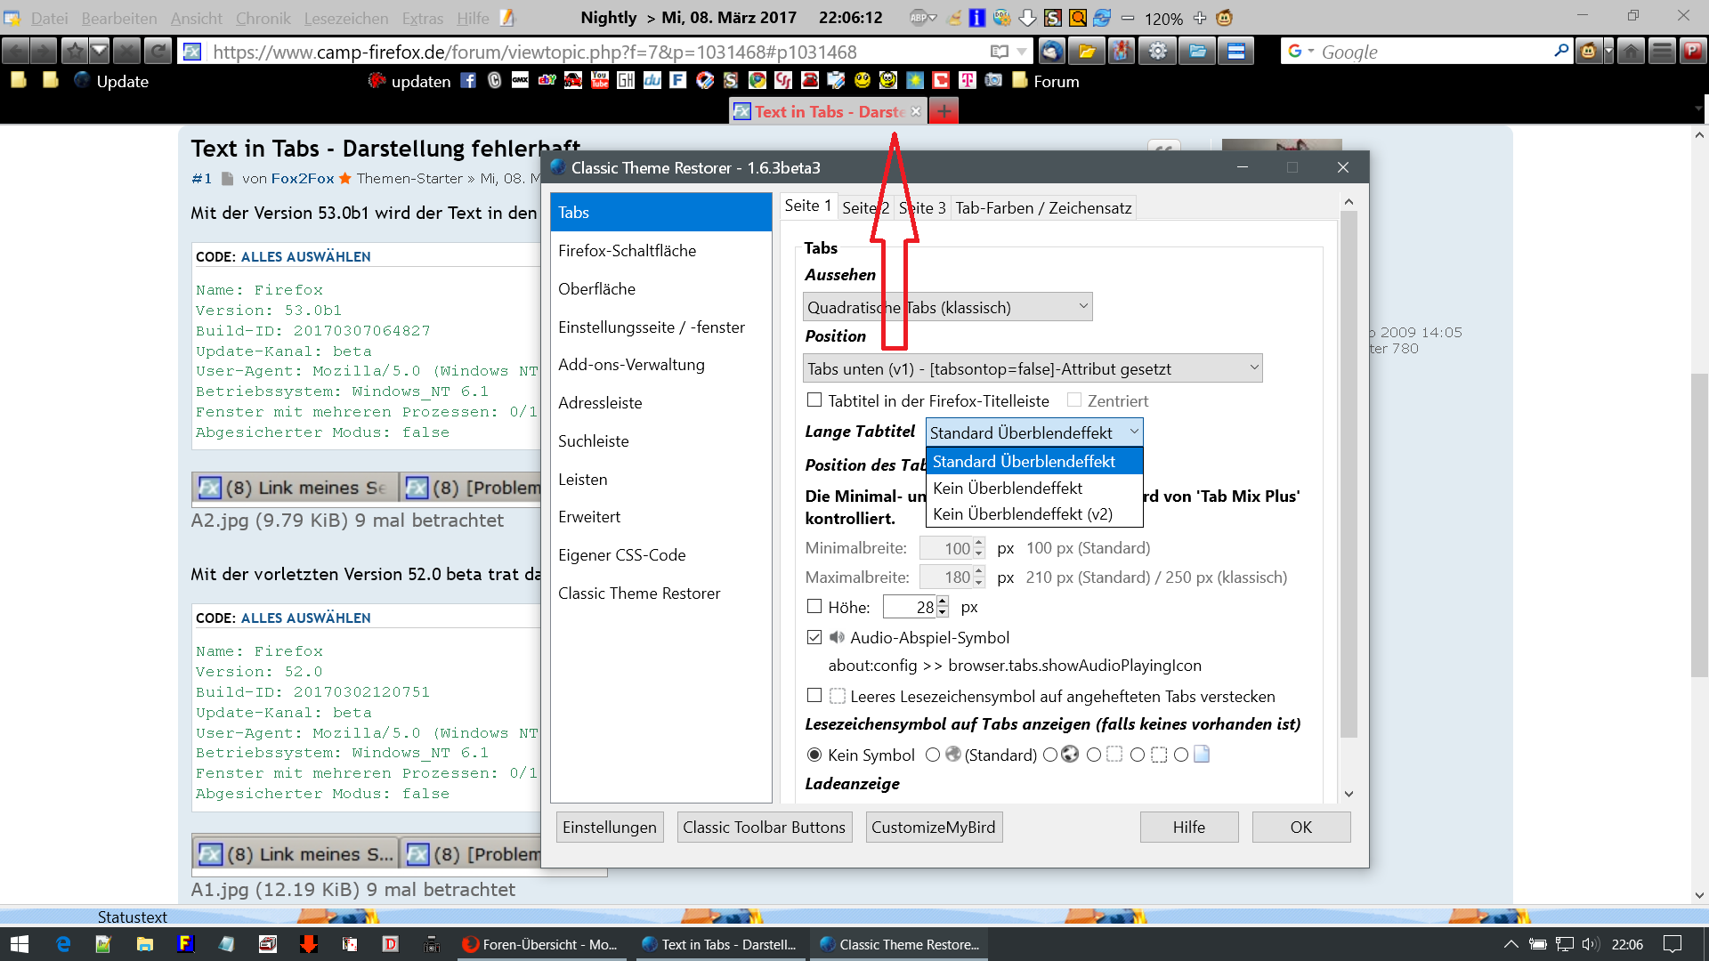
Task: Click the Hilfe button
Action: click(1188, 828)
